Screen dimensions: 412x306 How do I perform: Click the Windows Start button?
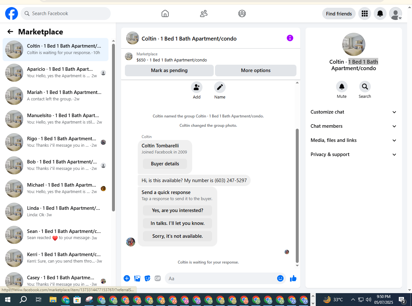click(8, 300)
